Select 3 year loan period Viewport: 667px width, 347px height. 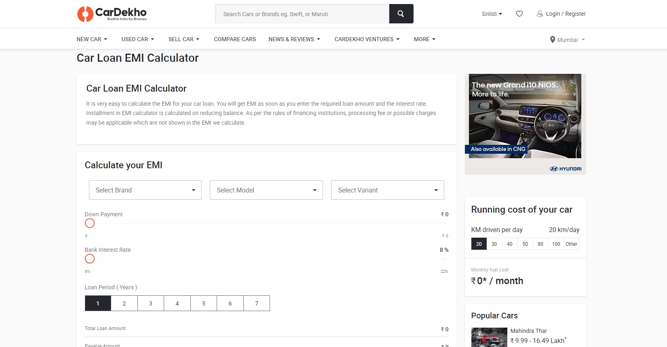151,303
